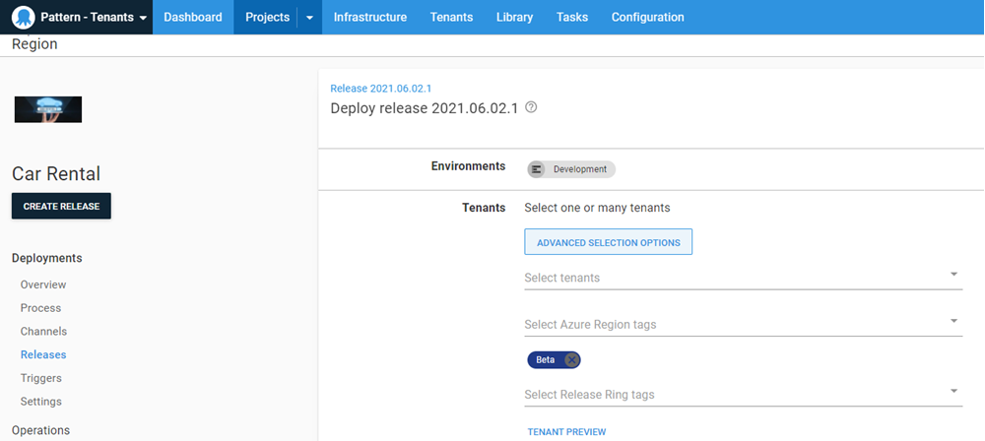Open the Infrastructure menu
Viewport: 985px width, 441px height.
pyautogui.click(x=369, y=18)
